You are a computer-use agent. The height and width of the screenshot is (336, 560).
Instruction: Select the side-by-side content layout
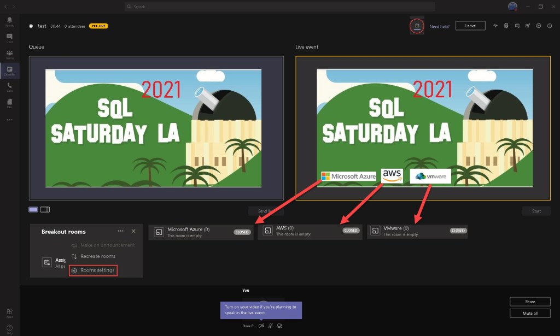pos(45,209)
